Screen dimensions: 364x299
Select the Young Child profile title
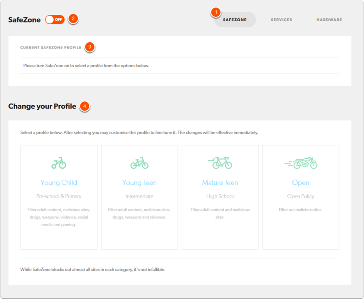coord(59,183)
